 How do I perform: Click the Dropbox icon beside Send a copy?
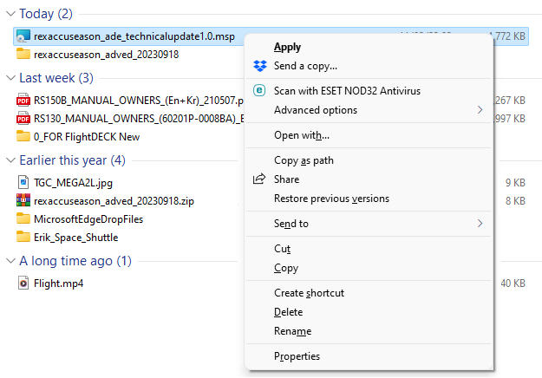tap(258, 66)
